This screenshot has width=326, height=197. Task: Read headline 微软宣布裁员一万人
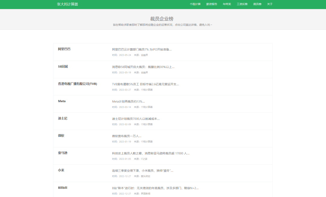point(126,136)
